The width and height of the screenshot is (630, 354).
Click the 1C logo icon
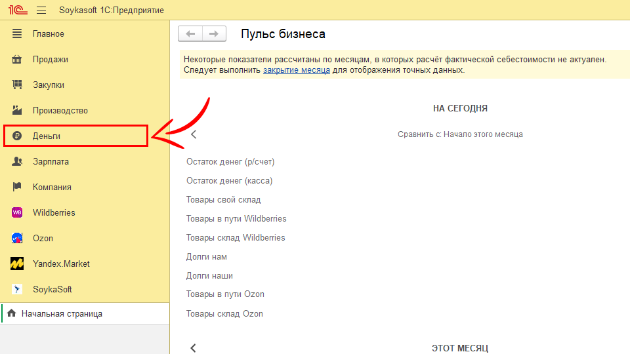(16, 10)
